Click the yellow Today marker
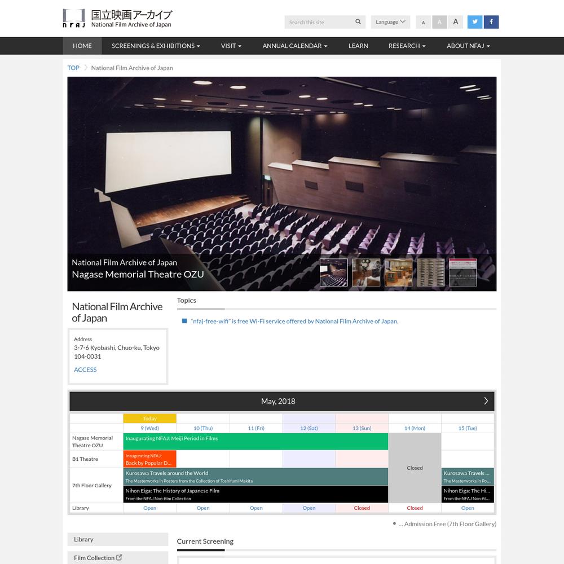The height and width of the screenshot is (564, 564). pos(149,418)
